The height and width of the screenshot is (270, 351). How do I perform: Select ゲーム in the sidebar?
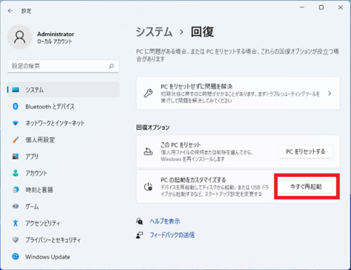click(32, 206)
